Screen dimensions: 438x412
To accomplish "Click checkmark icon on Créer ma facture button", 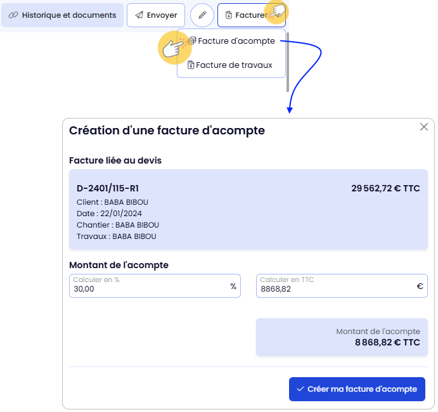I will tap(300, 389).
